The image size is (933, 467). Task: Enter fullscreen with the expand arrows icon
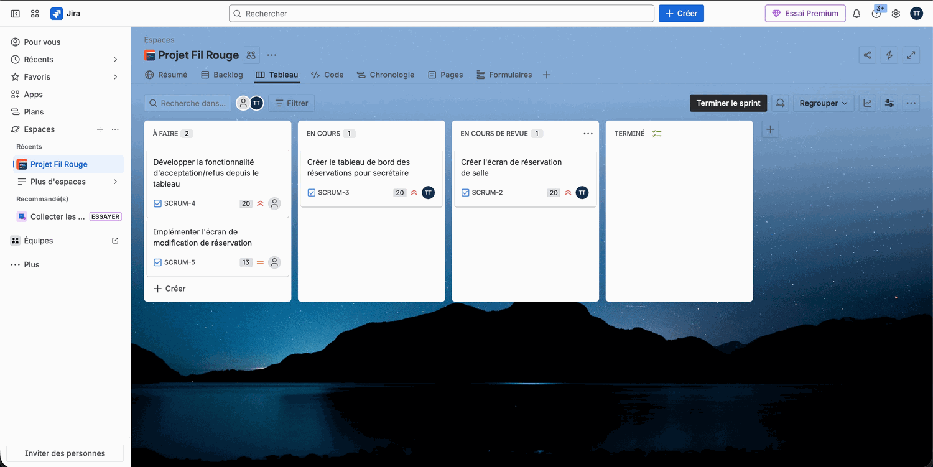click(x=911, y=55)
